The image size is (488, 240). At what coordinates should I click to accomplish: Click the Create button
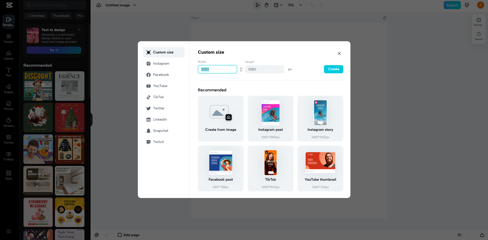point(333,69)
